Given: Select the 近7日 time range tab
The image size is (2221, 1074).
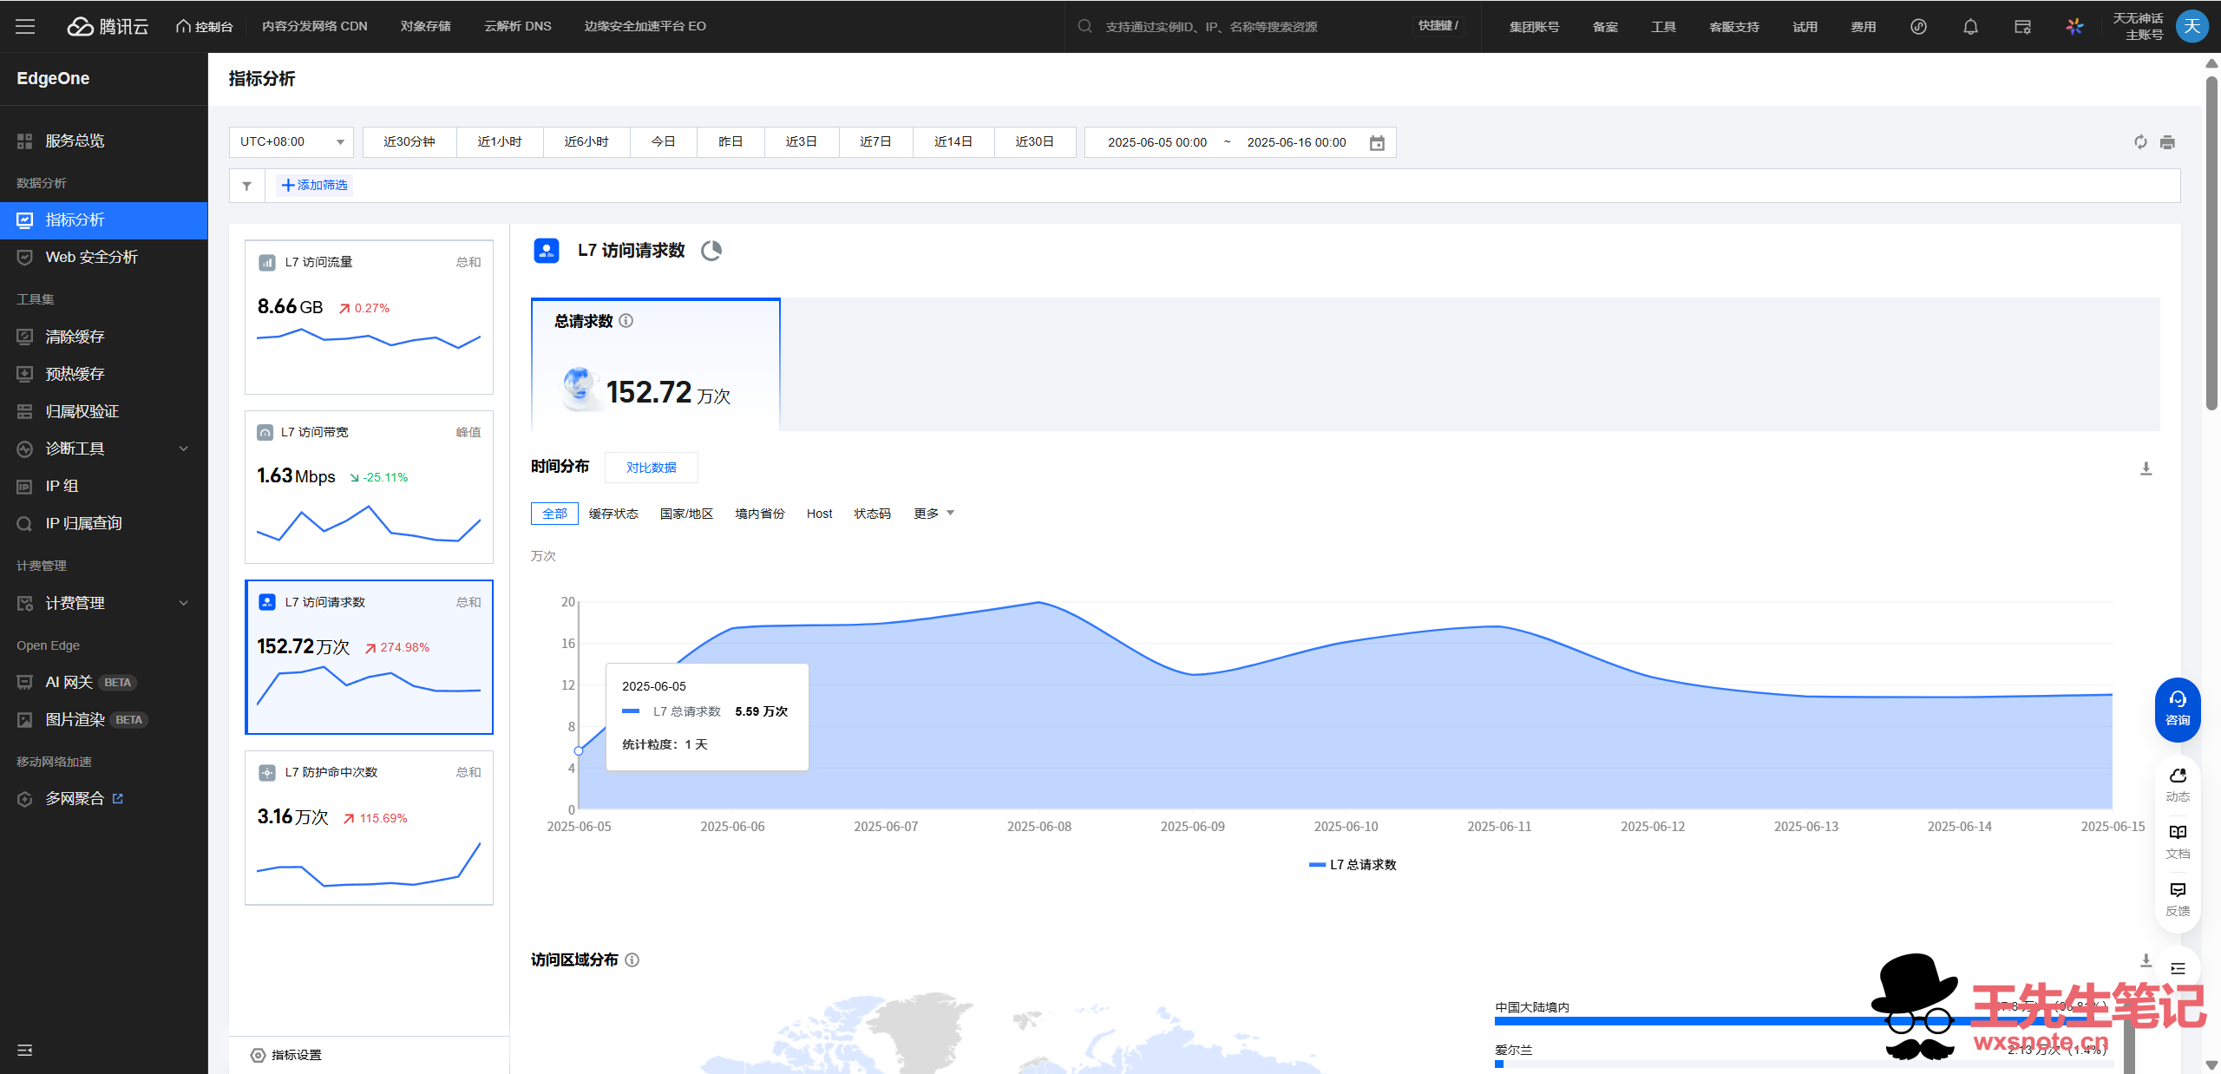Looking at the screenshot, I should (875, 142).
